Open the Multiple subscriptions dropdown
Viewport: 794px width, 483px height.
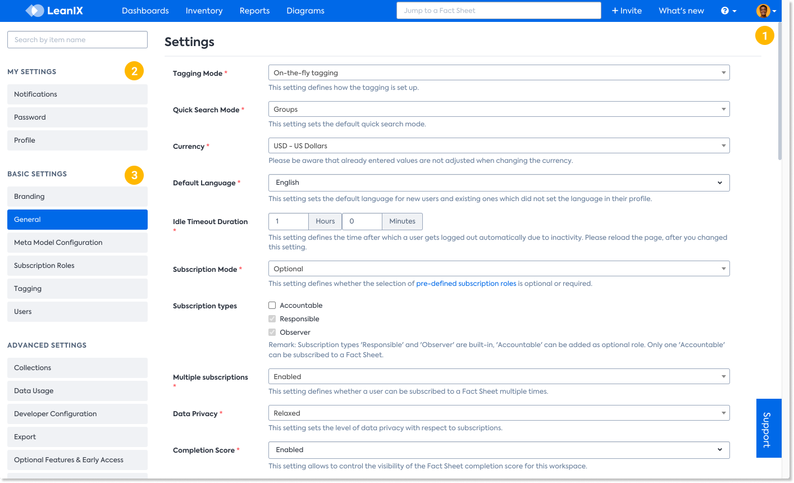[x=499, y=376]
